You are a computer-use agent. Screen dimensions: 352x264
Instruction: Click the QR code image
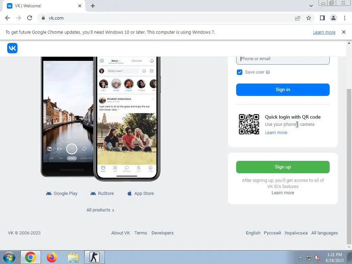pyautogui.click(x=249, y=124)
